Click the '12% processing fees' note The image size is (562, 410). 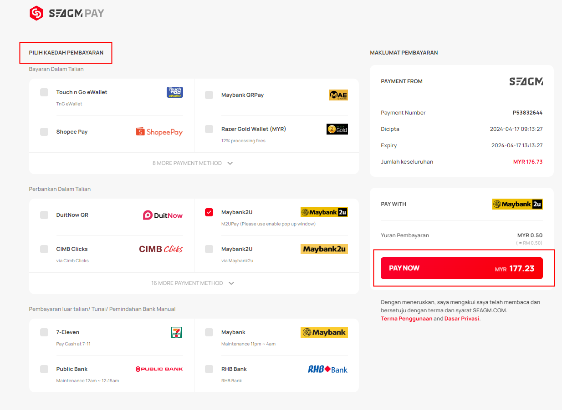pyautogui.click(x=243, y=141)
